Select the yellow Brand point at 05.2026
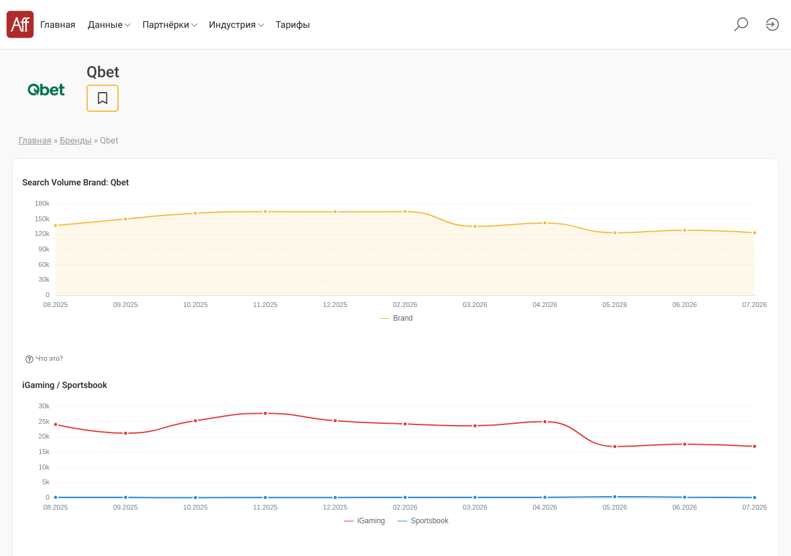The image size is (791, 556). pos(615,232)
